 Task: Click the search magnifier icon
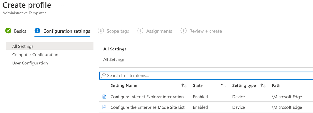pos(103,75)
